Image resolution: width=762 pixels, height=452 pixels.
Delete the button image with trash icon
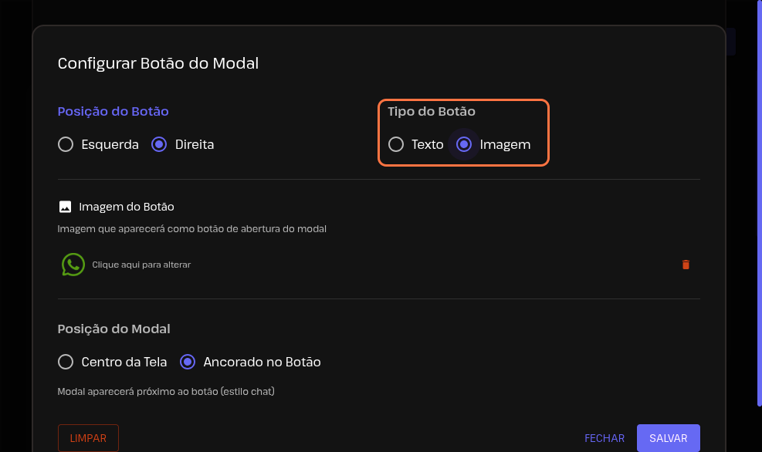point(686,265)
